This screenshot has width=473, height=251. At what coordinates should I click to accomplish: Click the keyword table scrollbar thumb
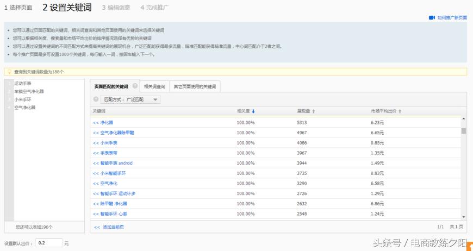pos(464,131)
